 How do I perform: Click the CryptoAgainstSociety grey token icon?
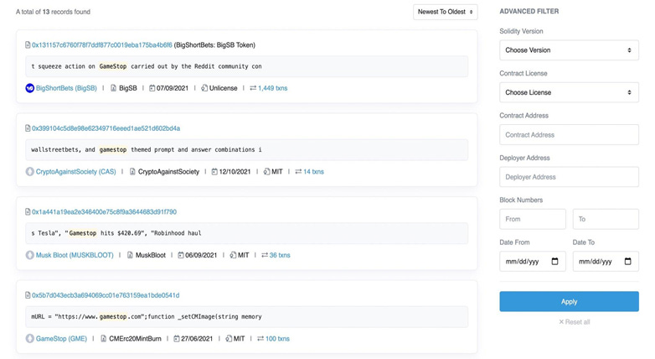29,172
